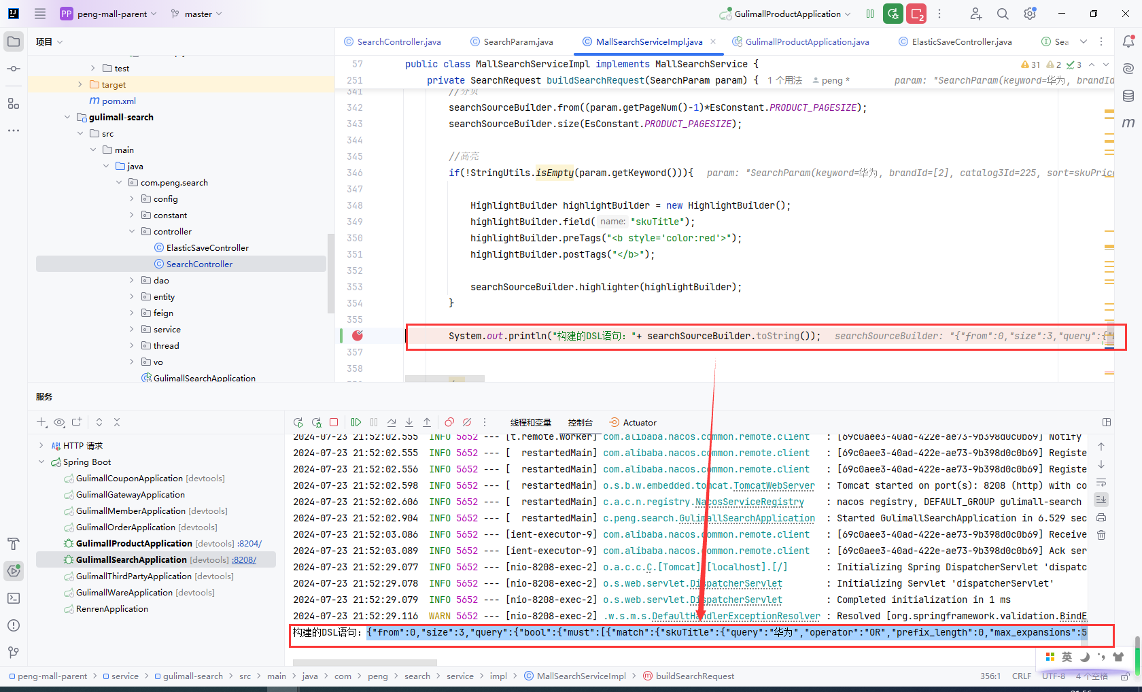Image resolution: width=1142 pixels, height=692 pixels.
Task: Open the View Options eye icon in Services
Action: [x=59, y=422]
